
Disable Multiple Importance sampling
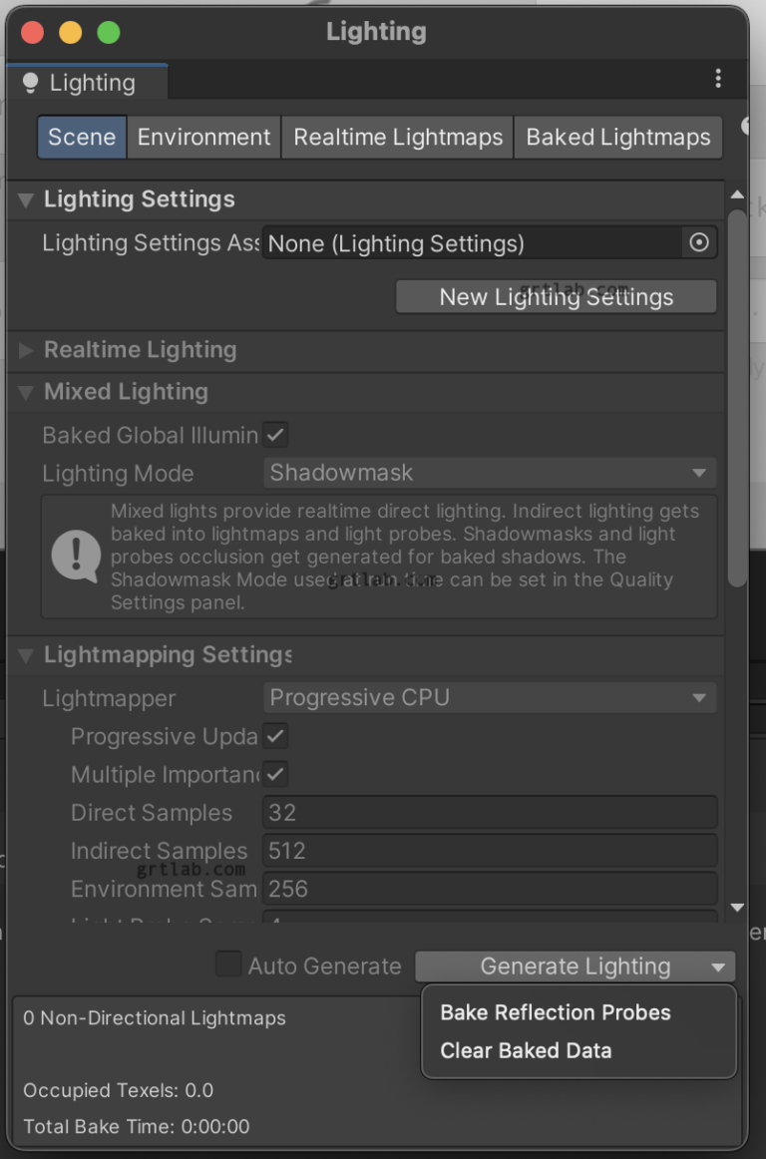[274, 774]
